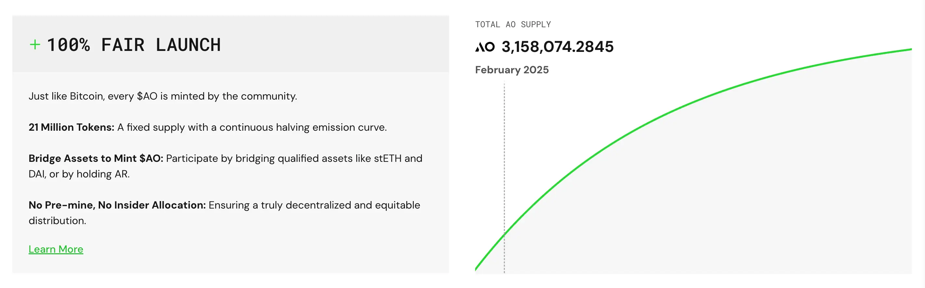
Task: Click the TOTAL AO SUPPLY label
Action: [x=513, y=24]
